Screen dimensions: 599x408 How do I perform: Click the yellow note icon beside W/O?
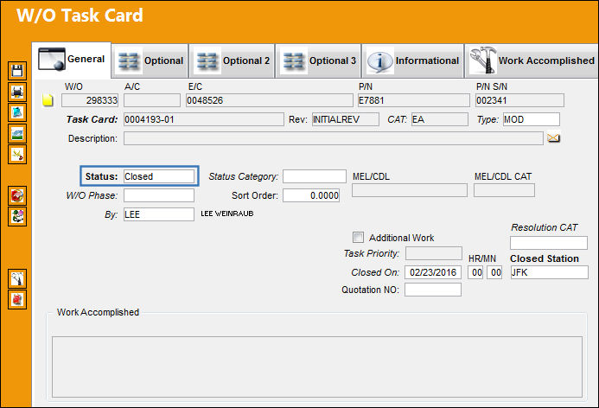pos(48,100)
